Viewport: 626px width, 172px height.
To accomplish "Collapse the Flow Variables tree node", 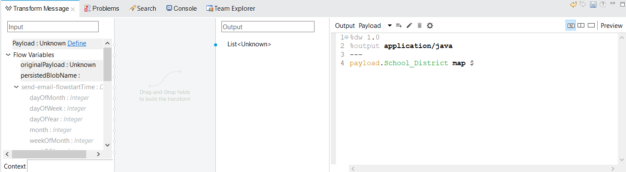I will coord(9,55).
